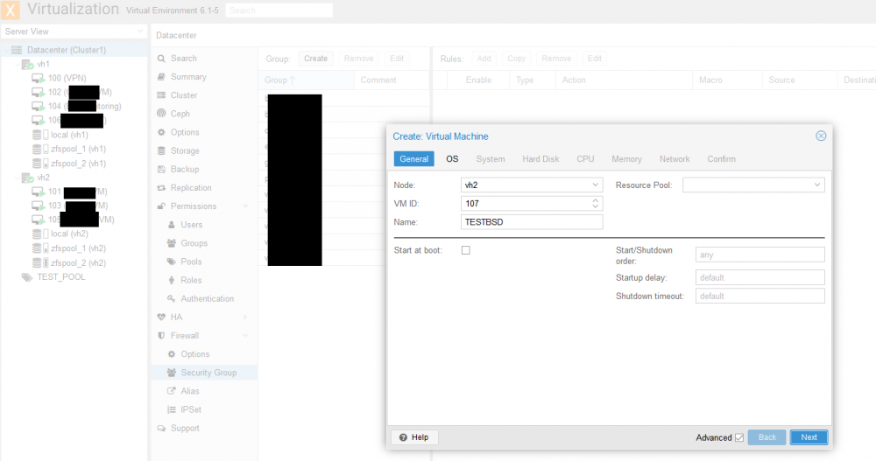Close the Create Virtual Machine dialog

pyautogui.click(x=821, y=136)
